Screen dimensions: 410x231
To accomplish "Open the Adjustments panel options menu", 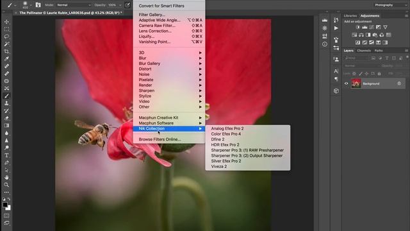I will [x=406, y=15].
